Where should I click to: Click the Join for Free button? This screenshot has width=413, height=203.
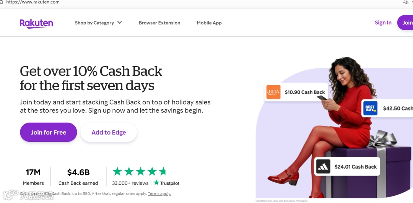click(x=49, y=132)
